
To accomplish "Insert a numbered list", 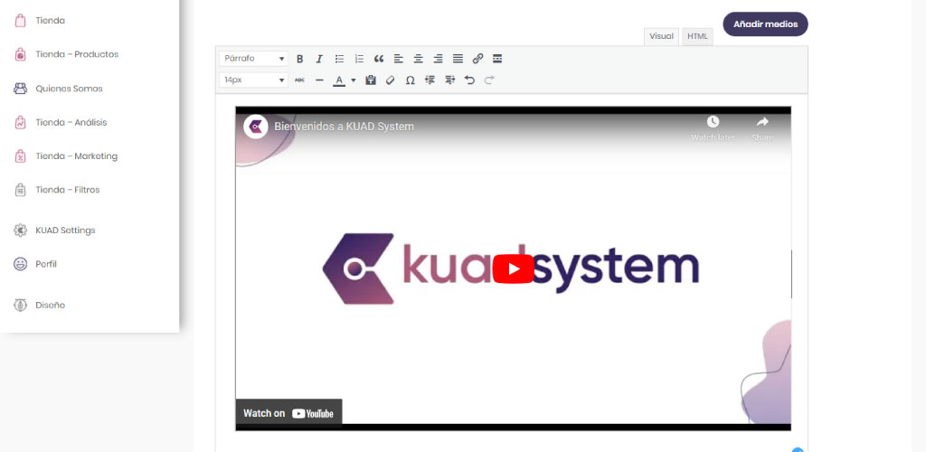I will point(359,59).
